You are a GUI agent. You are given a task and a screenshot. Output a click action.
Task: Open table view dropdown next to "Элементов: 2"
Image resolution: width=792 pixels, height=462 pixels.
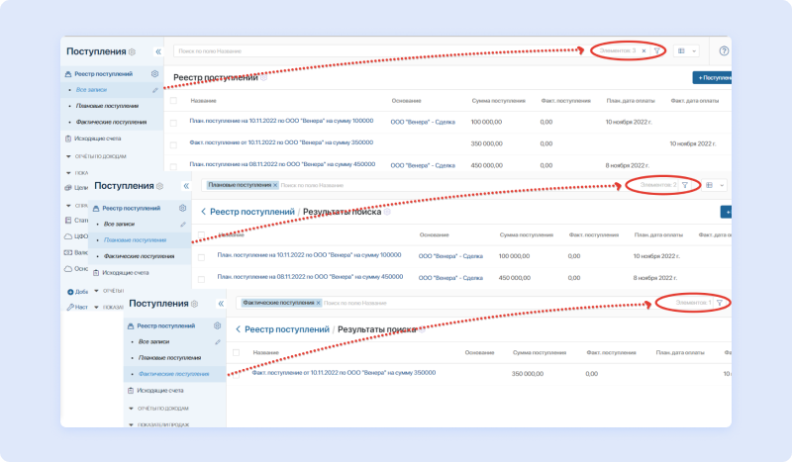pyautogui.click(x=714, y=185)
